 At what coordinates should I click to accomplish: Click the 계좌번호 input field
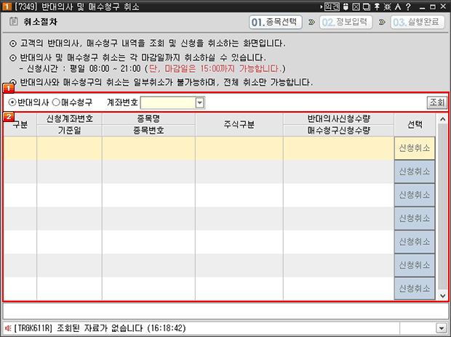(167, 103)
